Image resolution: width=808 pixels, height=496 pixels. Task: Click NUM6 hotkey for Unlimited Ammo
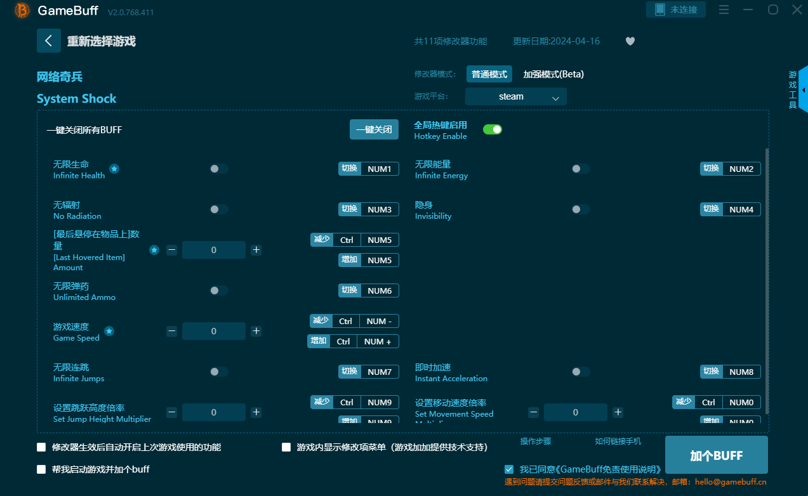(x=380, y=290)
